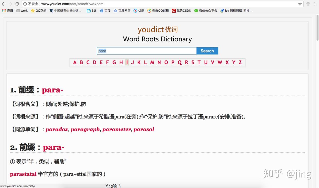Open the Chrome menu with three dots
The width and height of the screenshot is (319, 188).
click(x=314, y=4)
